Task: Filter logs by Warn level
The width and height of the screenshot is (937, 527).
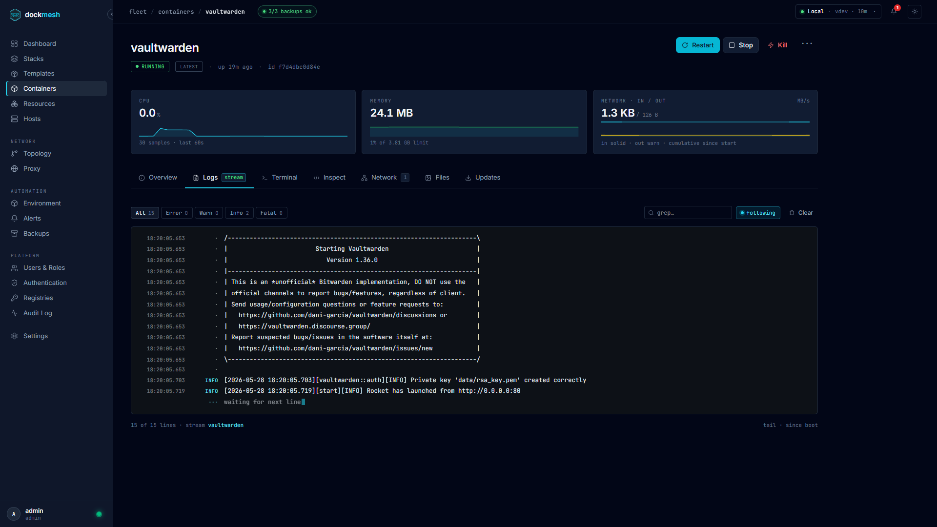Action: [x=209, y=213]
